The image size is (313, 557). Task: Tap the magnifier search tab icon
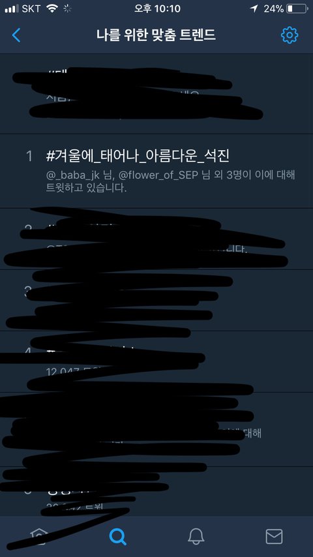pos(117,536)
